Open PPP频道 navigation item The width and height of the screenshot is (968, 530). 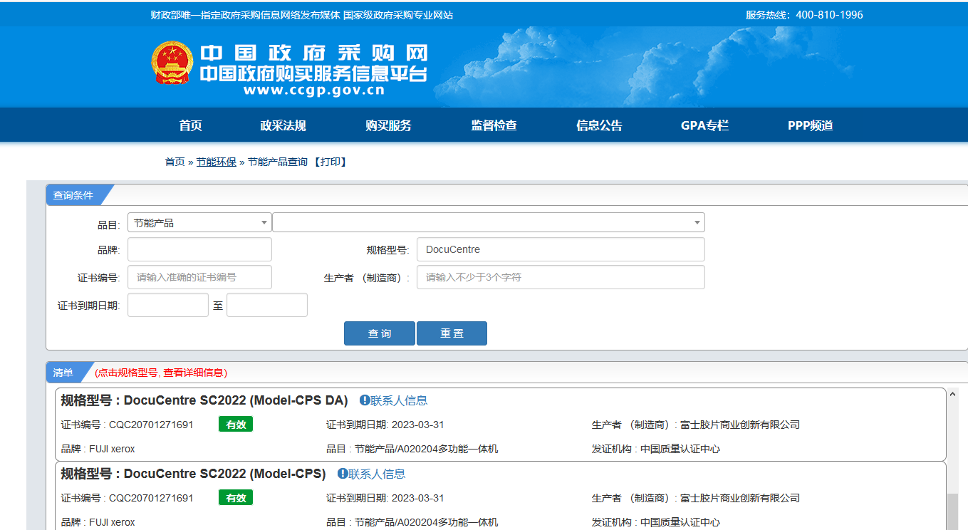(811, 125)
